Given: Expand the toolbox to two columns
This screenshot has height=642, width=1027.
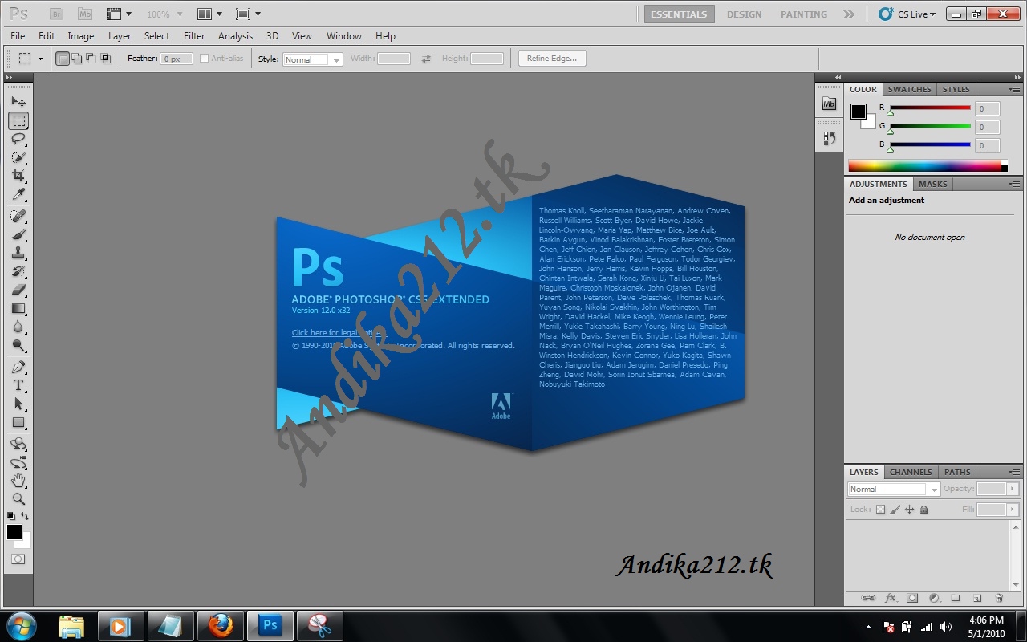Looking at the screenshot, I should coord(9,78).
